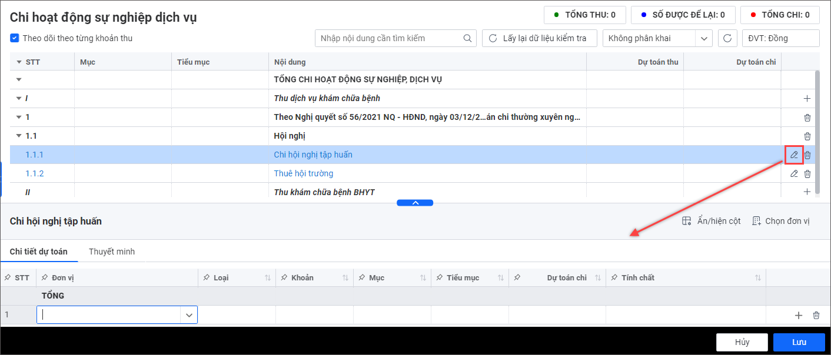
Task: Delete the Hội nghị row 1.1
Action: (x=807, y=136)
